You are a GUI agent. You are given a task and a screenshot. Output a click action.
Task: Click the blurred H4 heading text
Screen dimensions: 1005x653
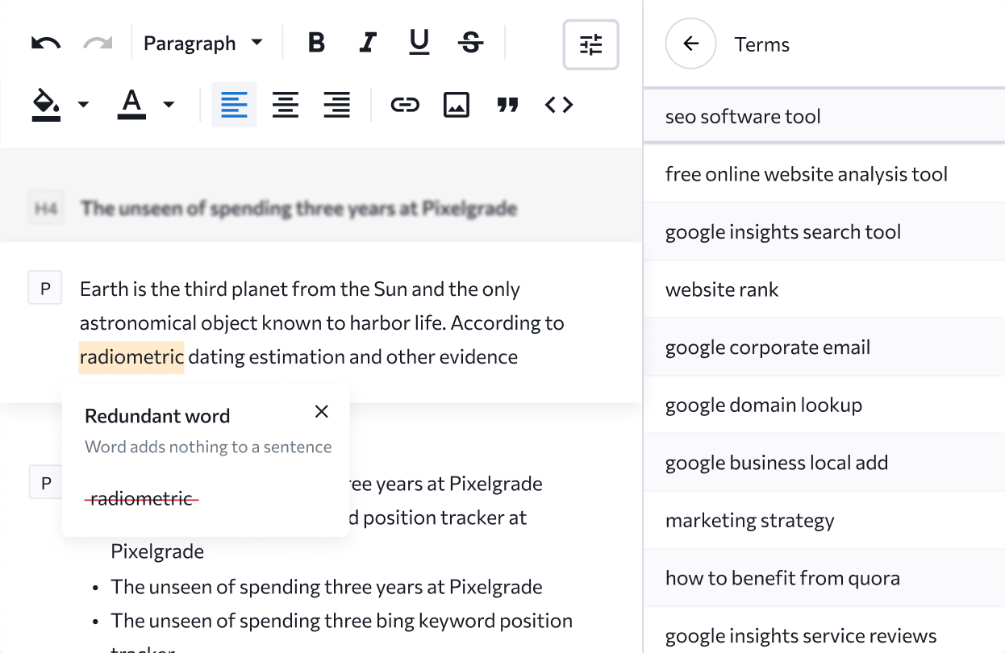[x=298, y=209]
